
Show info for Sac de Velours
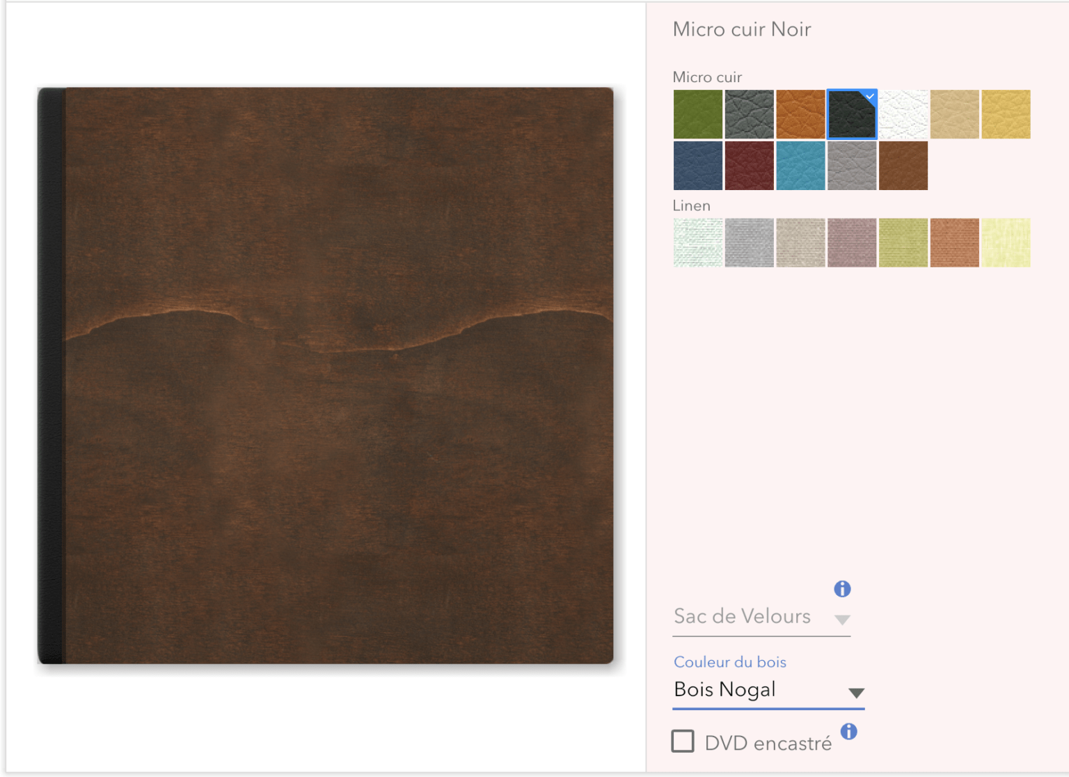point(842,589)
